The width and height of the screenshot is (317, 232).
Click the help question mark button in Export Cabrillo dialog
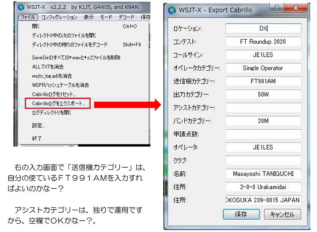click(x=276, y=8)
